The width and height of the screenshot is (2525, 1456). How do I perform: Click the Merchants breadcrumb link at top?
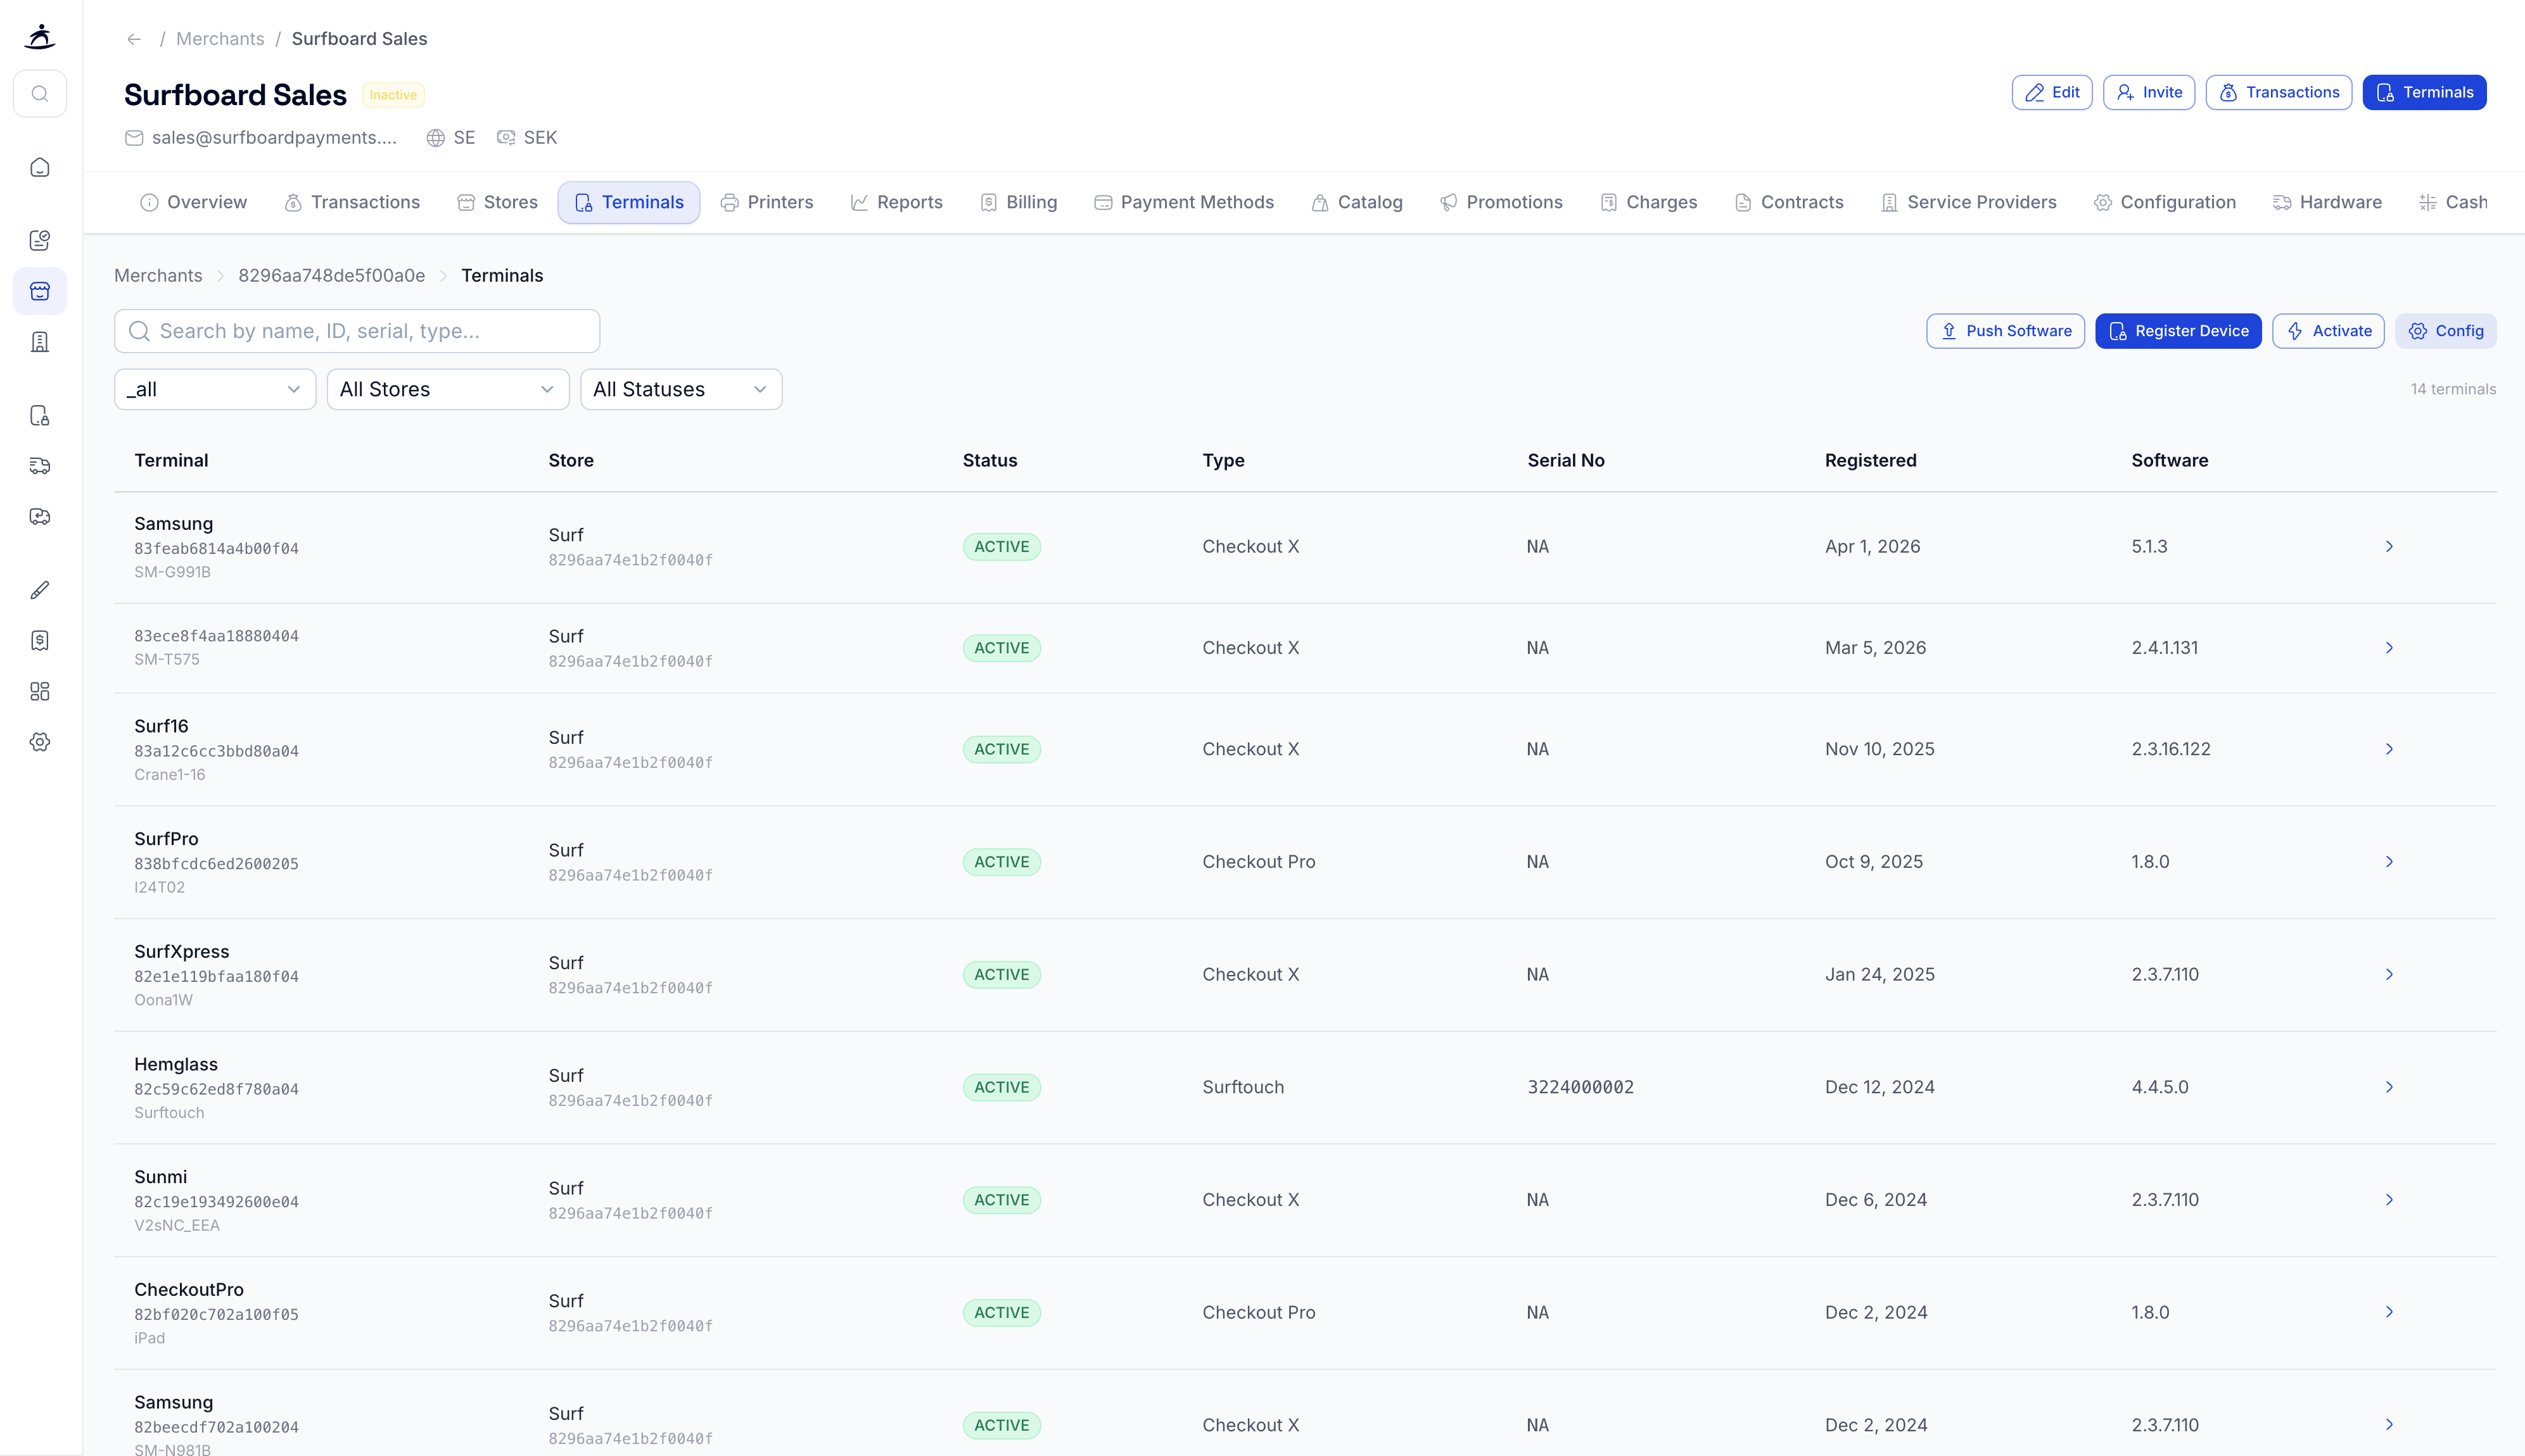(220, 39)
